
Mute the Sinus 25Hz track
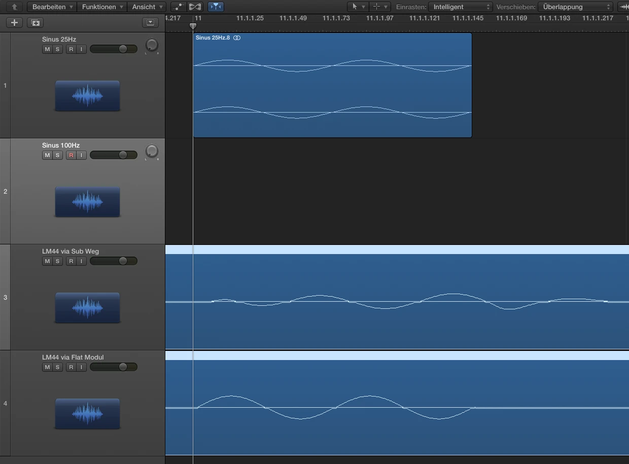47,49
